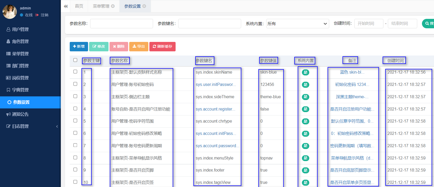The height and width of the screenshot is (187, 434).
Task: Click the green 是 badge in row 5
Action: pos(306,121)
